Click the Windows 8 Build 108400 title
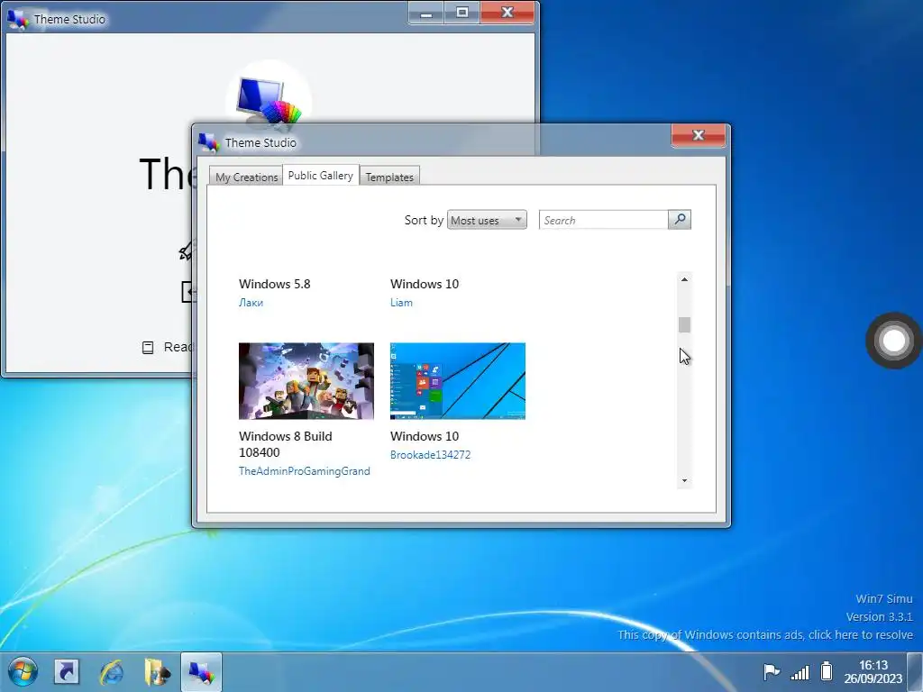This screenshot has height=692, width=923. tap(286, 444)
